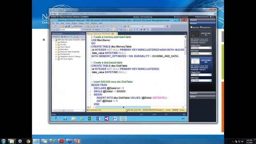Open PowerPoint from host taskbar
Screen dimensions: 256x144
(78, 141)
